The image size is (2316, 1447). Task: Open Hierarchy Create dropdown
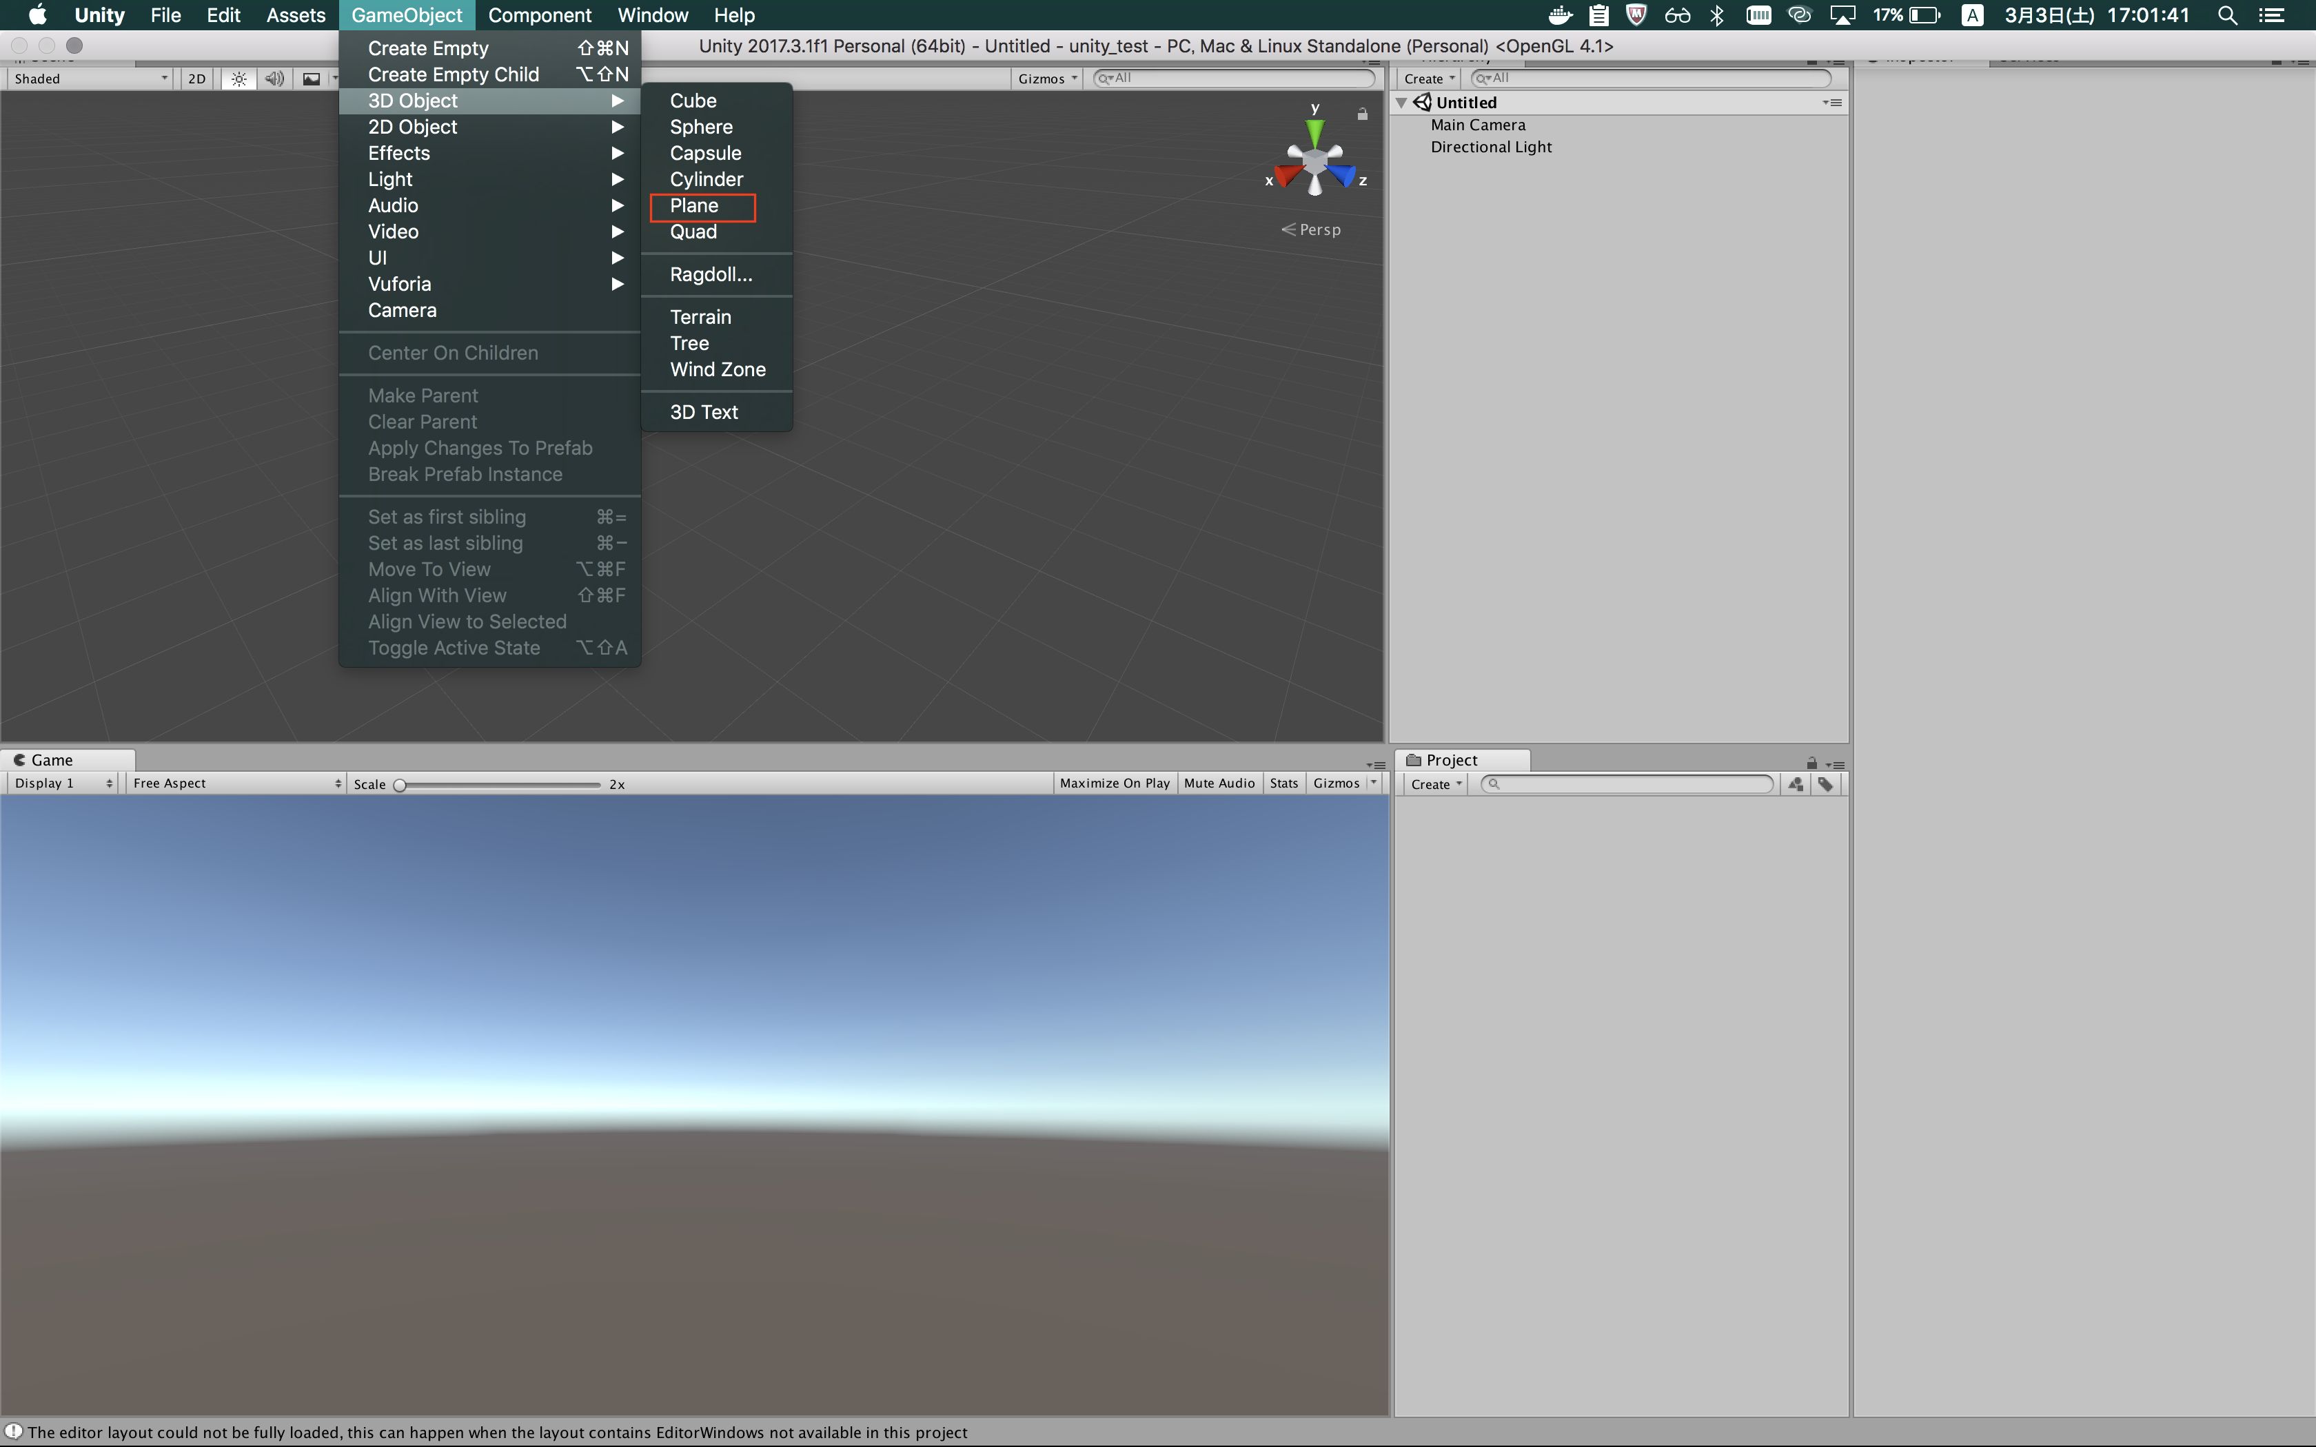(x=1429, y=79)
